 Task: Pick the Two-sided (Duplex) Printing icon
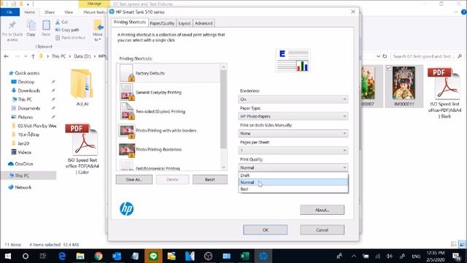pyautogui.click(x=126, y=111)
